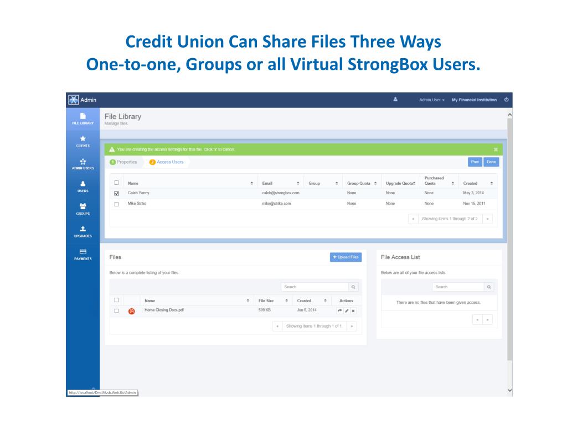
Task: Switch to Properties step tab
Action: pyautogui.click(x=123, y=162)
